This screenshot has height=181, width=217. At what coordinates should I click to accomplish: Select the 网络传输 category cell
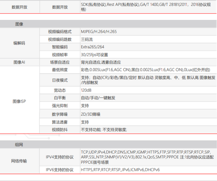19,161
